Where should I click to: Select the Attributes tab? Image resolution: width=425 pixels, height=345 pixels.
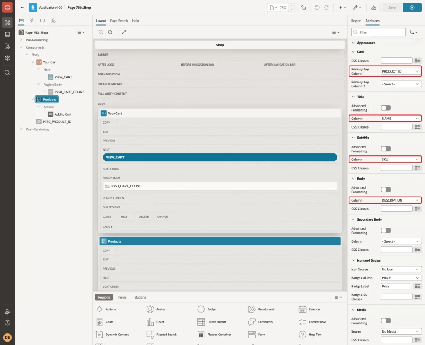pos(372,21)
